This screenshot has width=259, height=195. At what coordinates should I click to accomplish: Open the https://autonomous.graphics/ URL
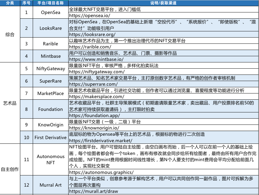tap(101, 172)
